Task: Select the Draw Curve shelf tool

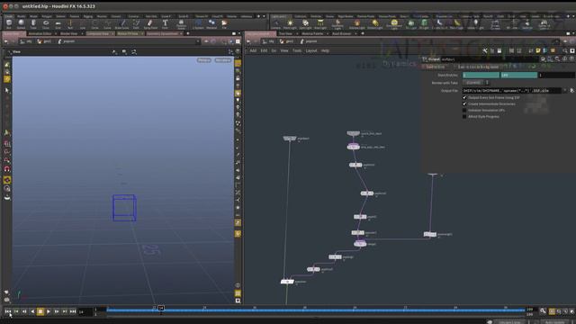Action: click(122, 24)
